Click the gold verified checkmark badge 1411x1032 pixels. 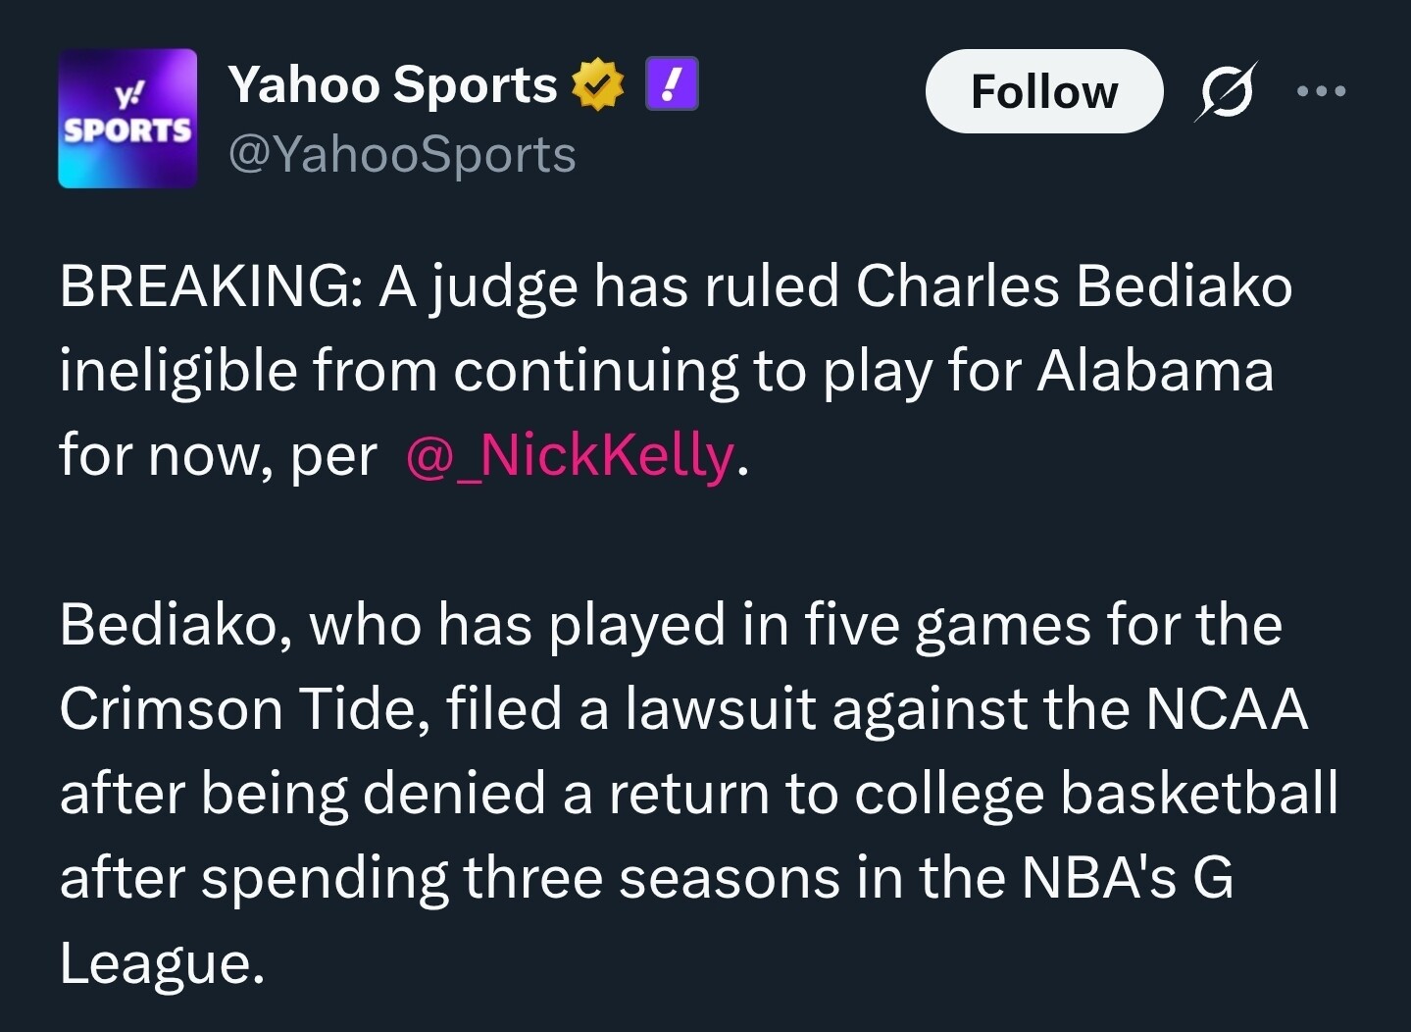tap(598, 83)
